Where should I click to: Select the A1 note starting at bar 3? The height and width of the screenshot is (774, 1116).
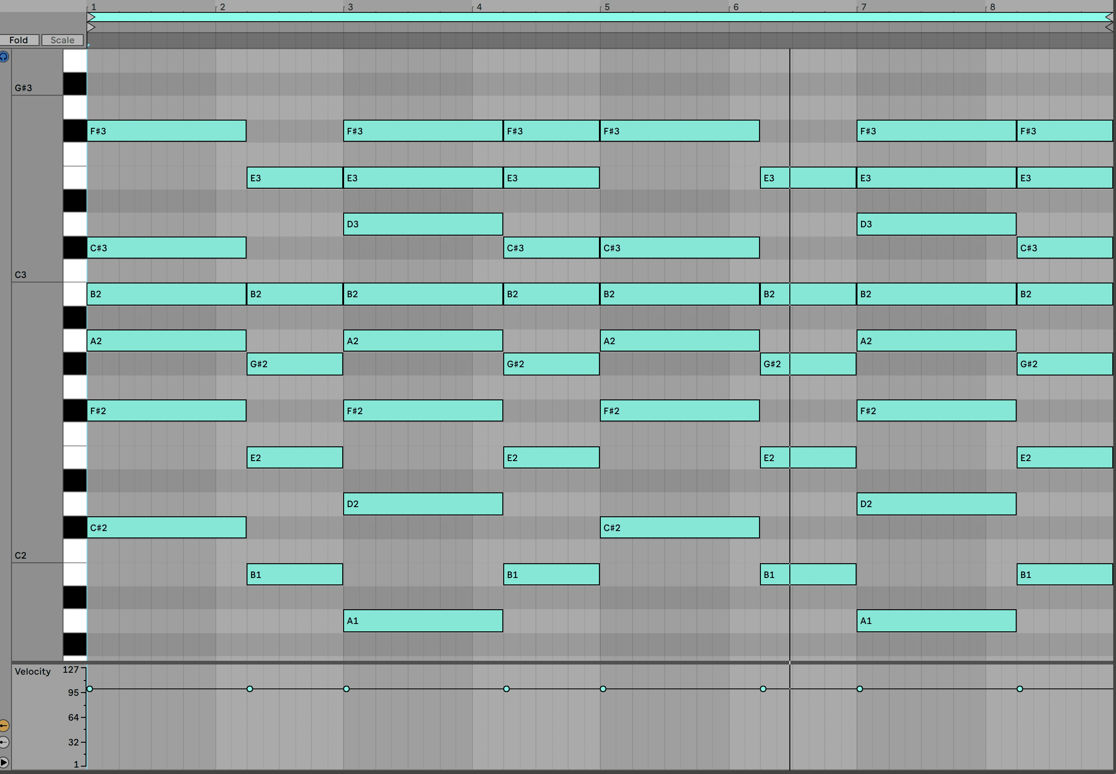click(x=423, y=621)
